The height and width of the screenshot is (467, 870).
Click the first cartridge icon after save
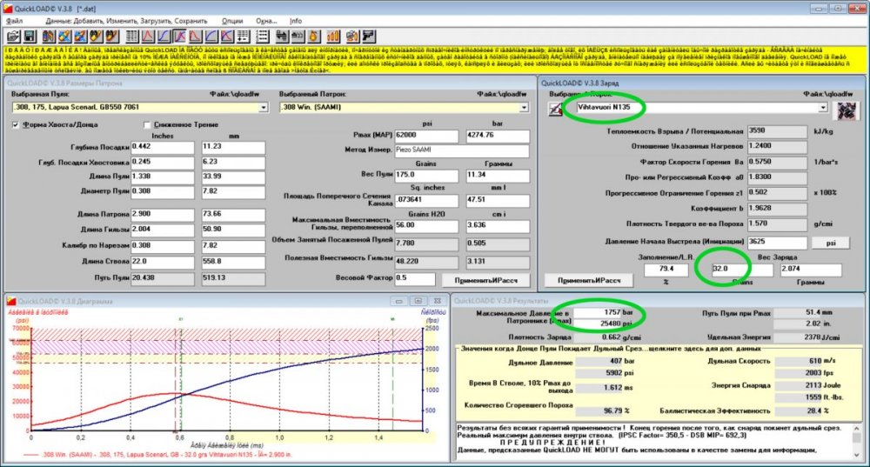(x=49, y=37)
